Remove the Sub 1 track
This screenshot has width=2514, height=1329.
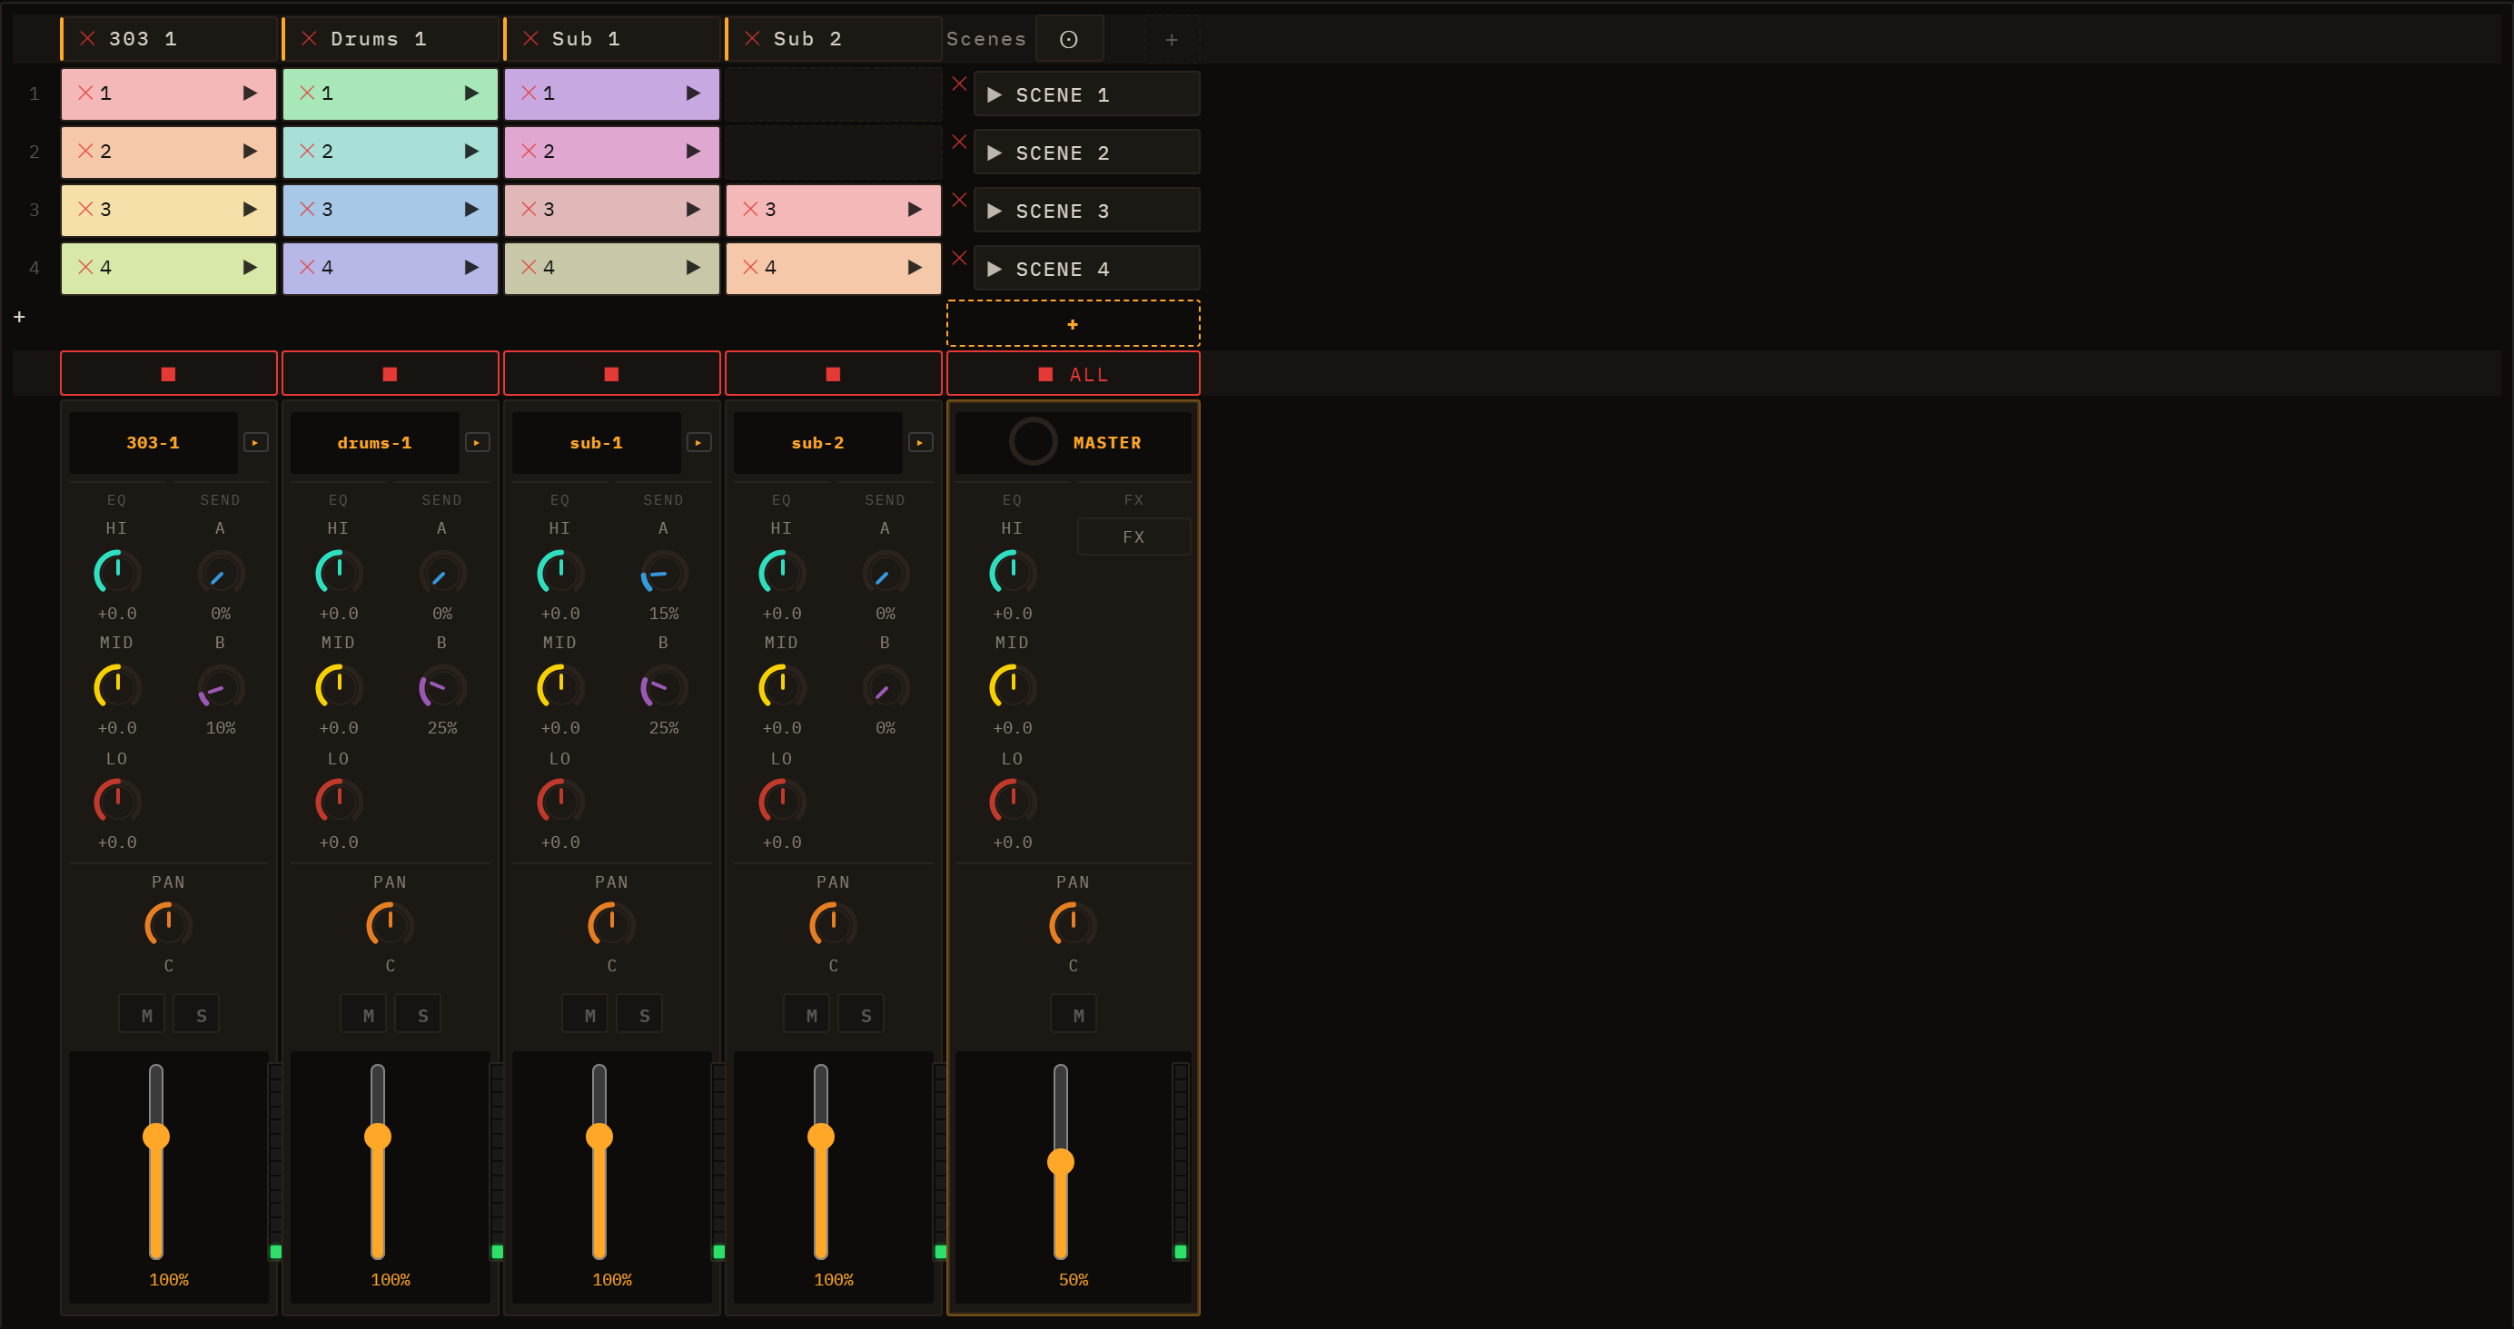tap(531, 39)
